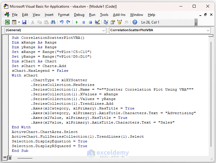Click the line 'sChart.HasLegend = False'
The width and height of the screenshot is (216, 163).
[x=40, y=71]
